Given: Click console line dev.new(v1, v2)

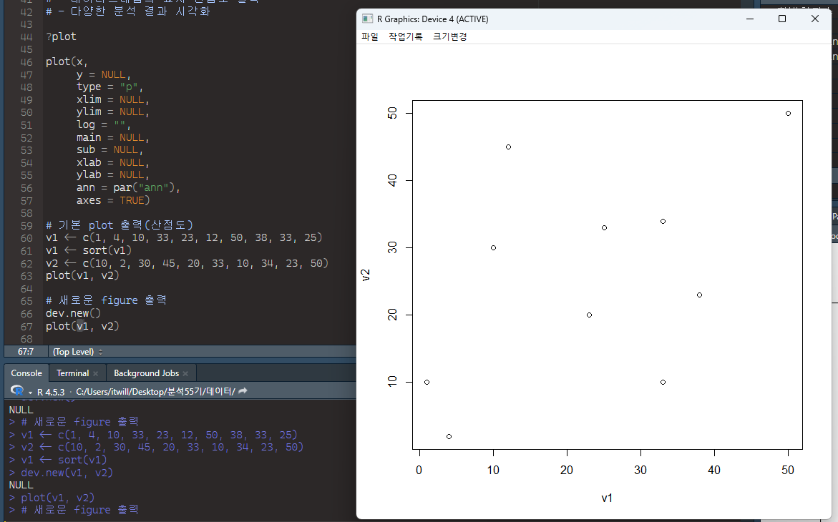Looking at the screenshot, I should click(x=67, y=473).
